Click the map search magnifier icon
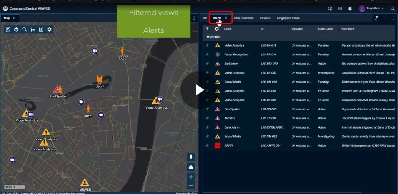Image resolution: width=398 pixels, height=194 pixels. (25, 29)
